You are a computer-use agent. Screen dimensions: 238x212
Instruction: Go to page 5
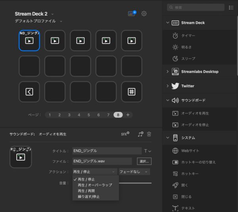88,115
